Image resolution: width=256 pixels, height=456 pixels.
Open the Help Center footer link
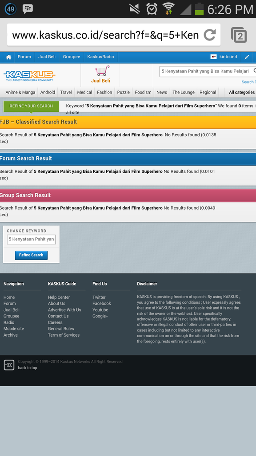(59, 297)
